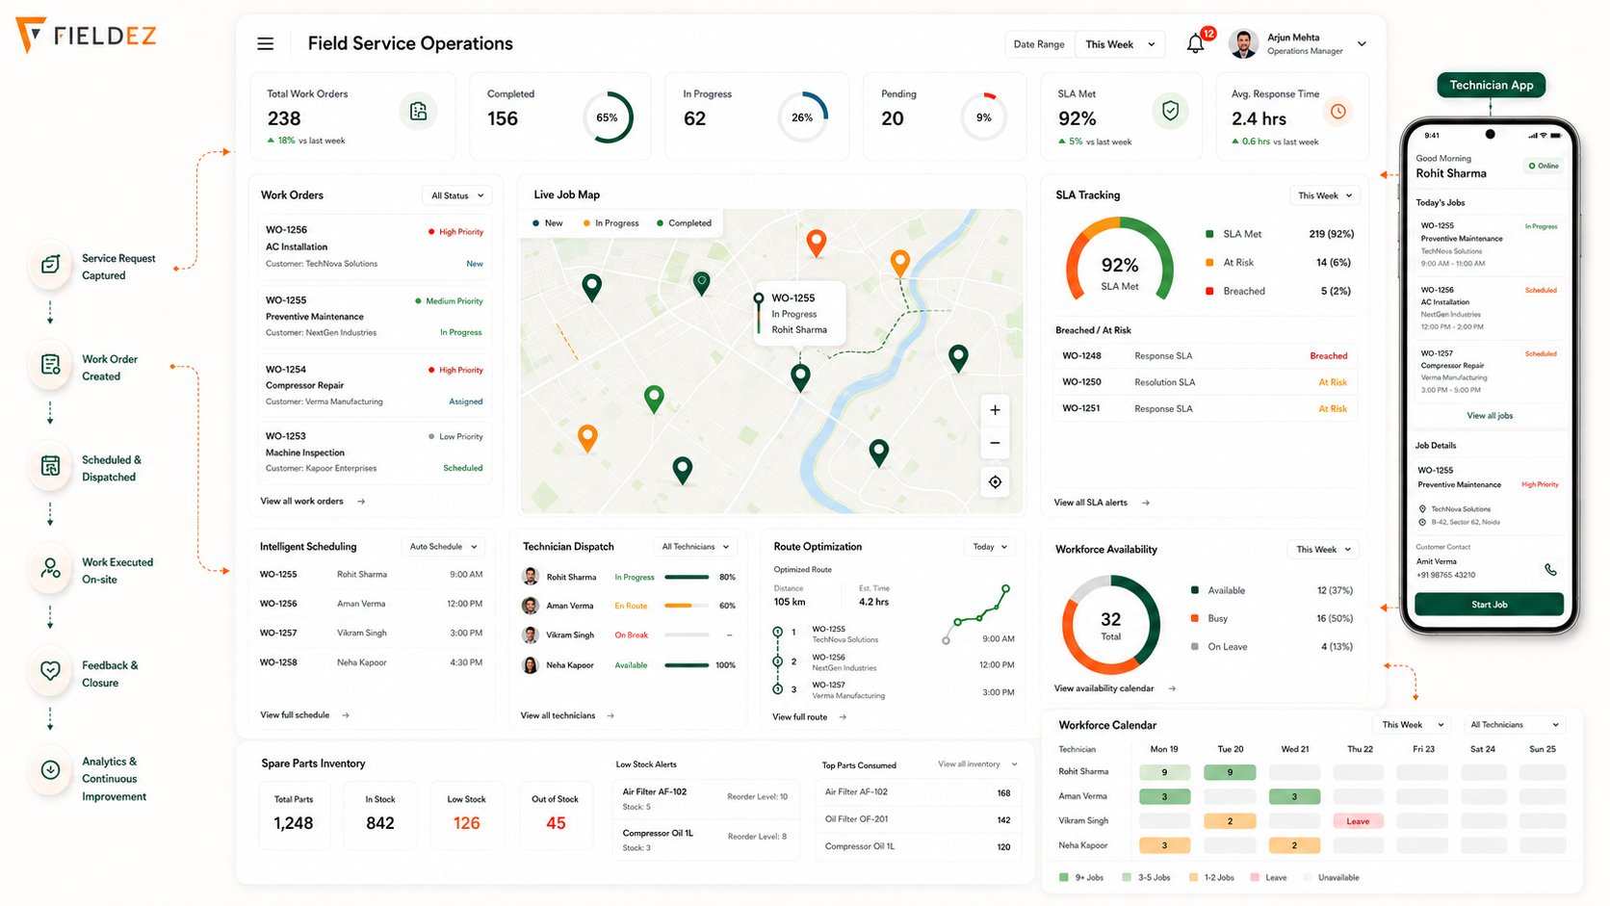This screenshot has height=906, width=1610.
Task: Click the Technician App label button
Action: [1492, 85]
